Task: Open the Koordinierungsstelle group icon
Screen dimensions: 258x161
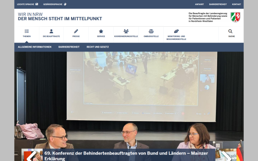Action: click(126, 31)
